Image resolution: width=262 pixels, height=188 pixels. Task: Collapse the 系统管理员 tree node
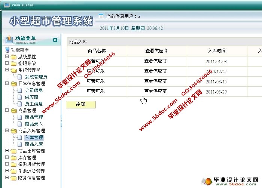tap(7, 70)
